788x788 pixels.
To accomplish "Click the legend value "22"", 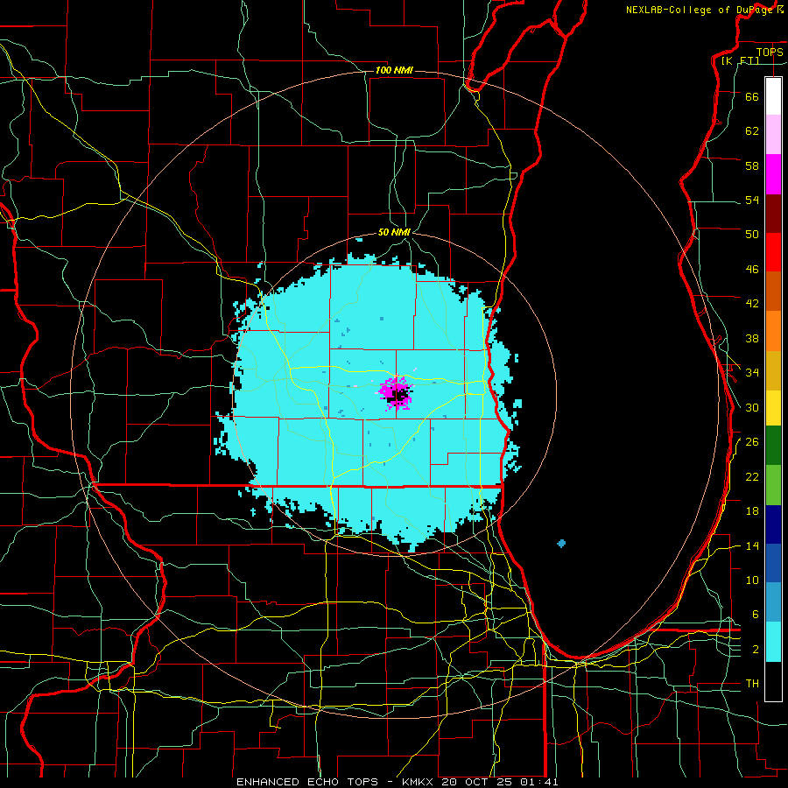I will click(752, 476).
